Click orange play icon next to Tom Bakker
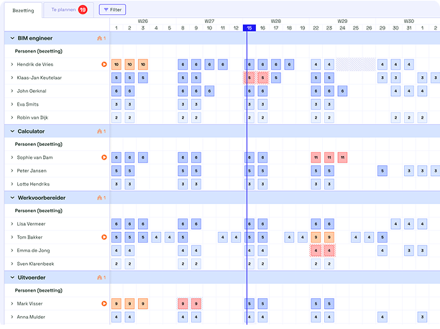The image size is (440, 329). [x=104, y=237]
